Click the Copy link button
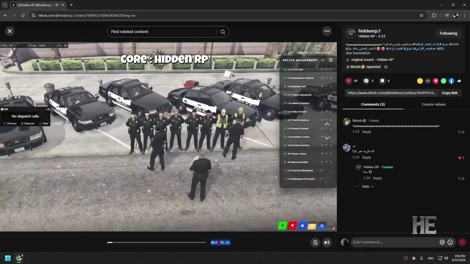 point(449,93)
